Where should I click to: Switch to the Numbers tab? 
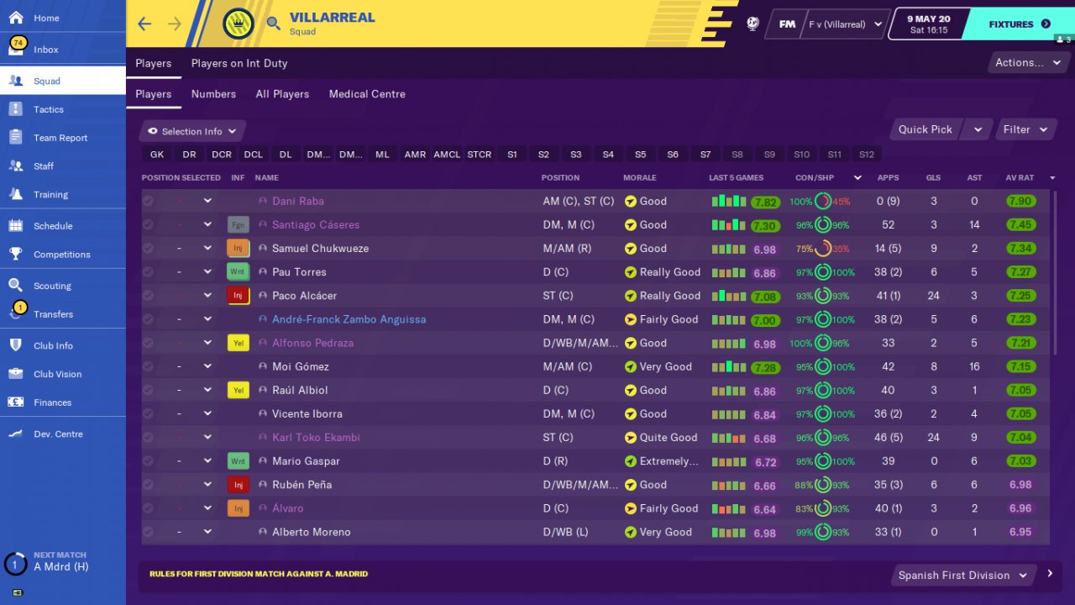pyautogui.click(x=213, y=94)
